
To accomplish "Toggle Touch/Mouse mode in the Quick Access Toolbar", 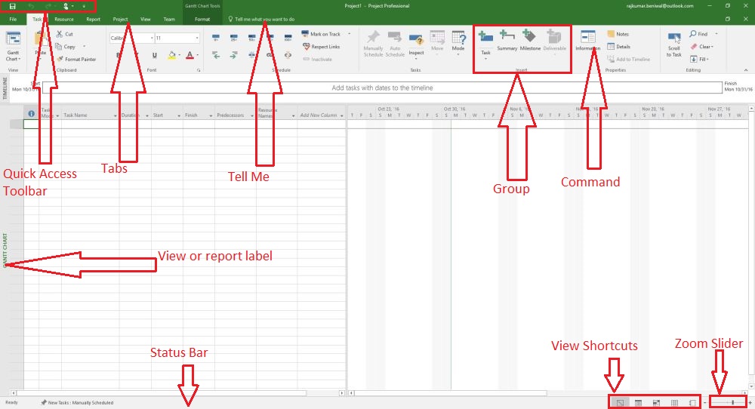I will 66,6.
